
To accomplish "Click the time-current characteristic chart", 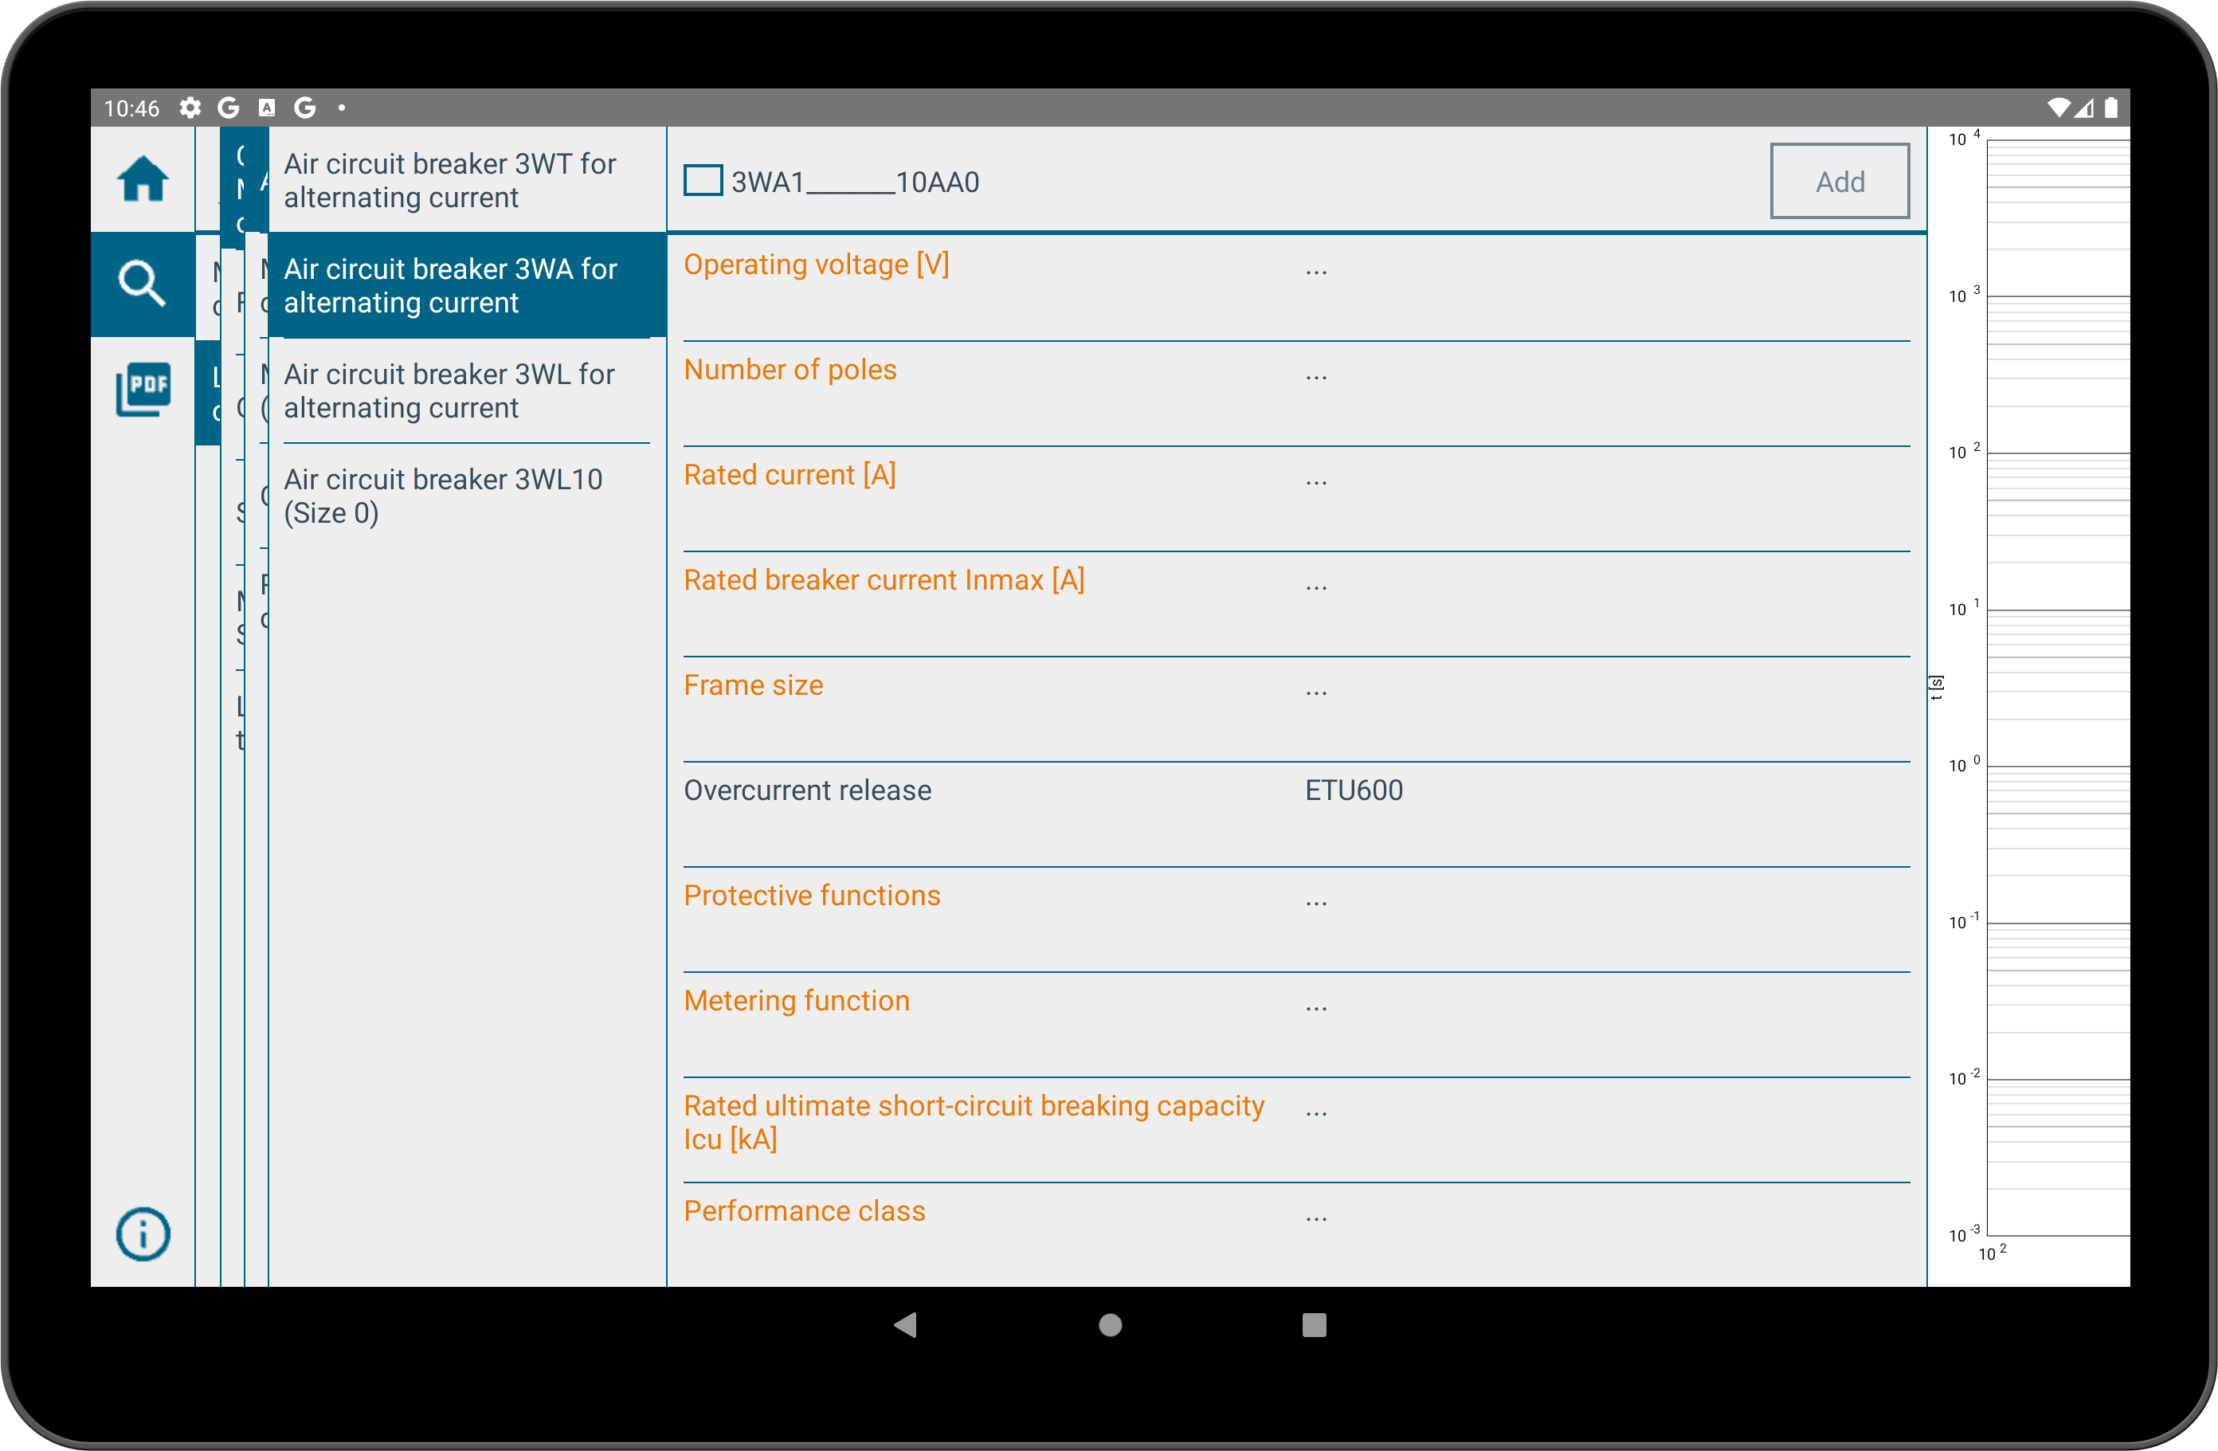I will [2029, 707].
